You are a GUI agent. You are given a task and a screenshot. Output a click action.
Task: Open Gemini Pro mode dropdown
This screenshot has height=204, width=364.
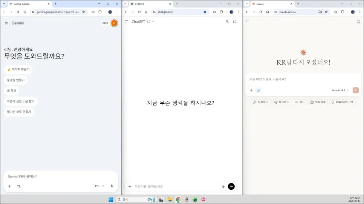(99, 186)
